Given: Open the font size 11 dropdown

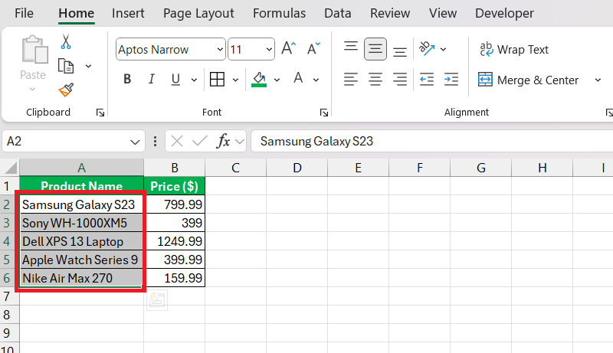Looking at the screenshot, I should click(x=269, y=50).
